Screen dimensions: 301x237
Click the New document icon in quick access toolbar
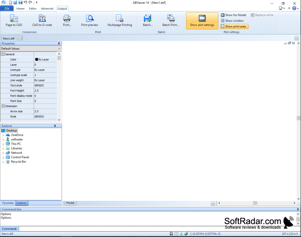pos(10,2)
